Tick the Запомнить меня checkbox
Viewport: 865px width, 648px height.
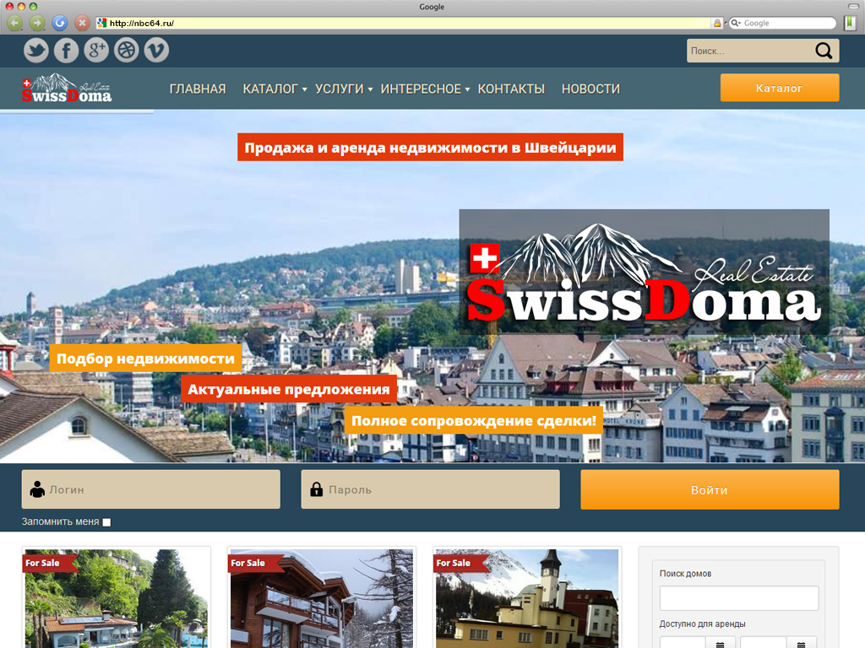[x=106, y=522]
